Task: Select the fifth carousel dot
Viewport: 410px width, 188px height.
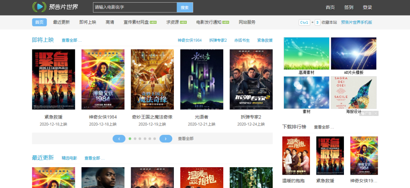Action: [x=150, y=139]
